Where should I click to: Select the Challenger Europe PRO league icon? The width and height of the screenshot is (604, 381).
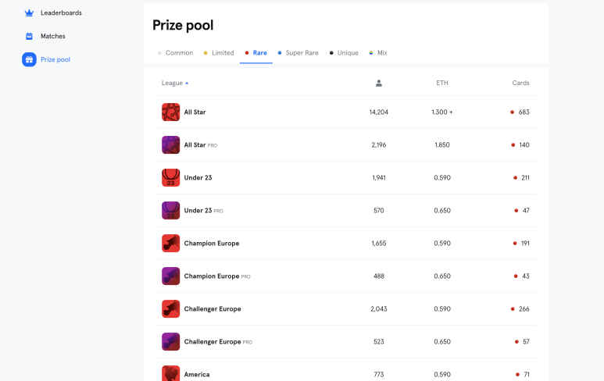tap(170, 342)
